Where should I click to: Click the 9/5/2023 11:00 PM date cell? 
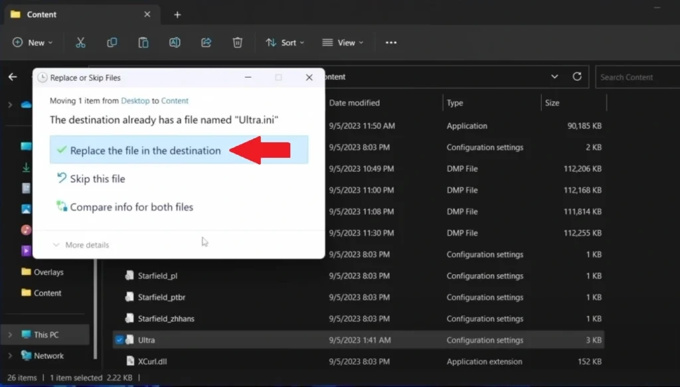(361, 190)
